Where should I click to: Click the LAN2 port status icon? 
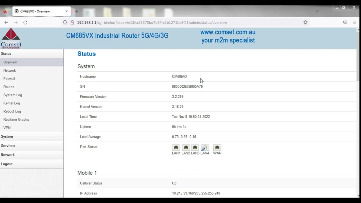[x=186, y=147]
